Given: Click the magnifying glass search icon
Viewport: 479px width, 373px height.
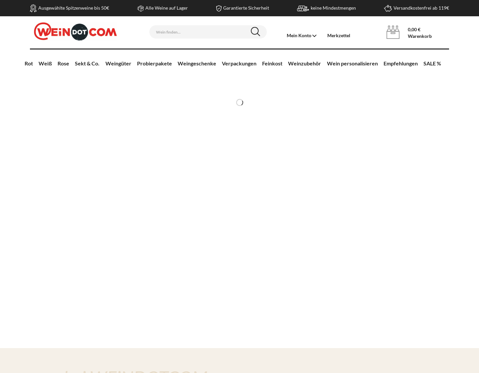Looking at the screenshot, I should tap(255, 32).
